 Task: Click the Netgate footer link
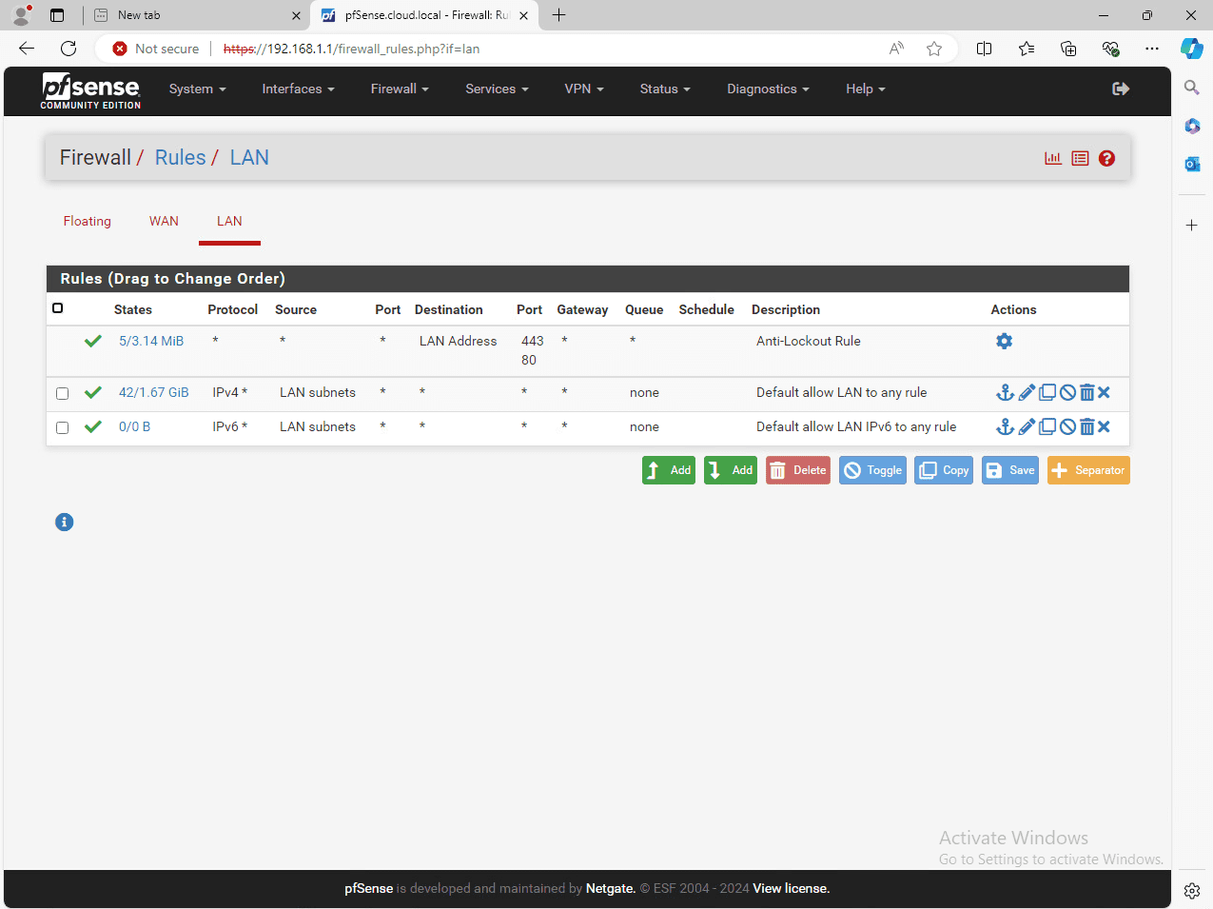click(x=610, y=888)
